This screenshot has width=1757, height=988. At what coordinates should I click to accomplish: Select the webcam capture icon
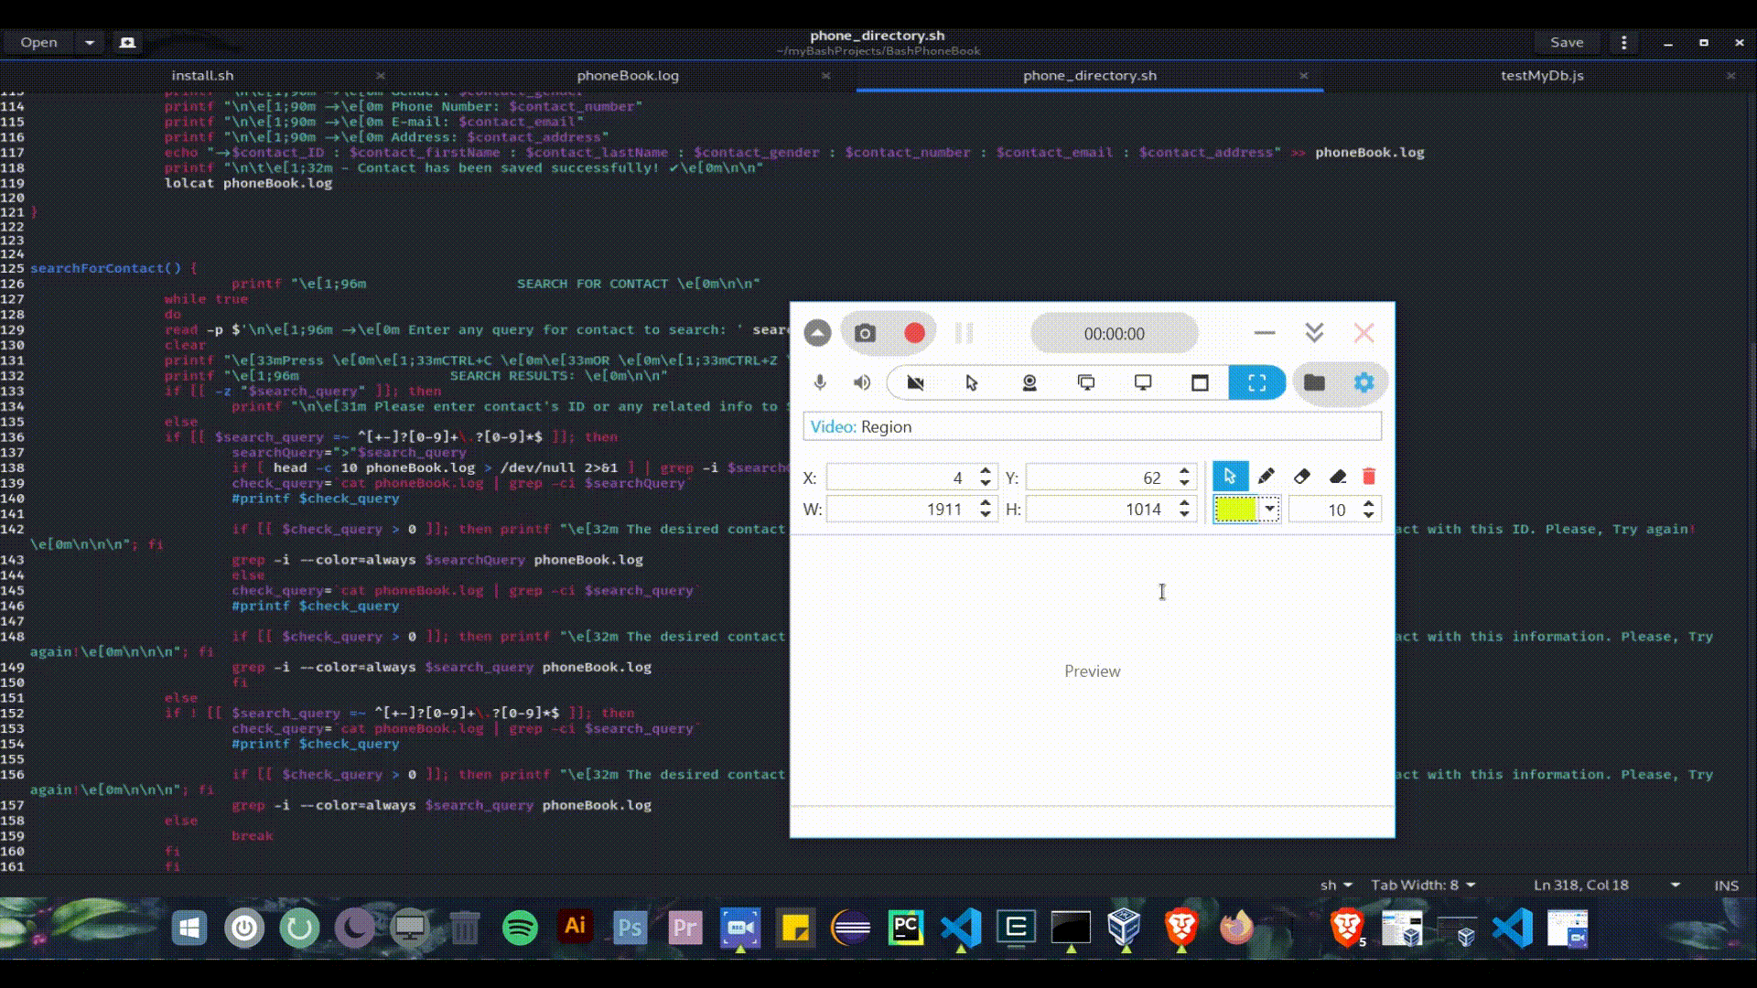tap(1029, 383)
